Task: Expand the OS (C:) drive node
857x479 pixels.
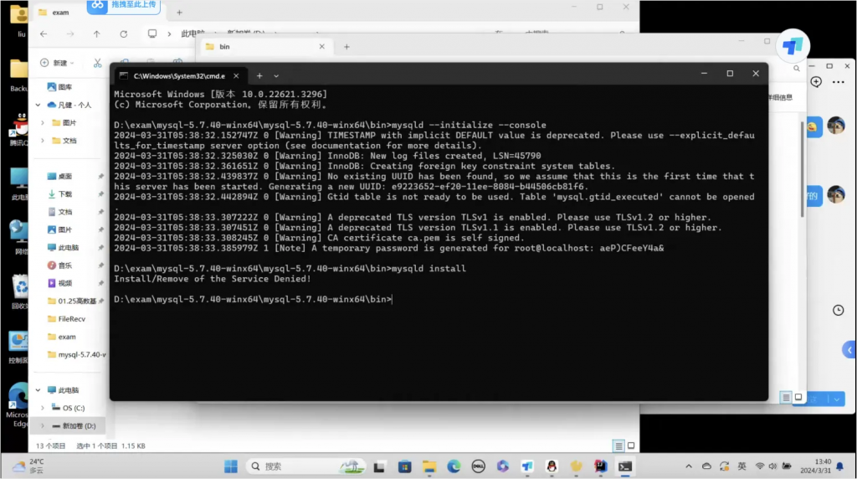Action: click(x=44, y=408)
